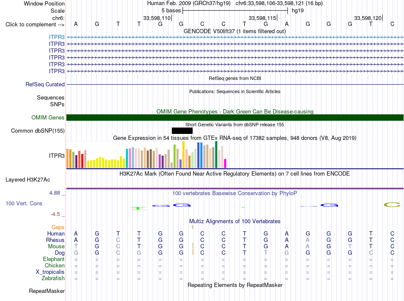
Task: Click the 100 Vert. Cons track label
Action: [x=24, y=203]
